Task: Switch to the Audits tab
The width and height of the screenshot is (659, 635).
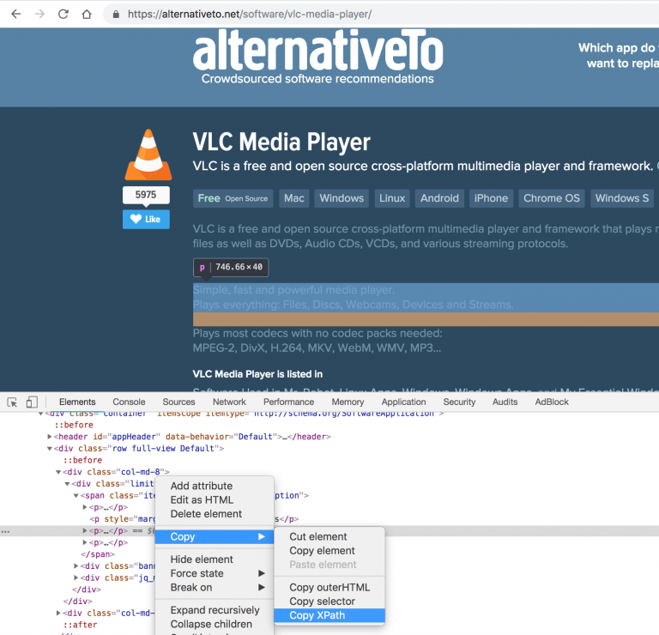Action: (x=505, y=402)
